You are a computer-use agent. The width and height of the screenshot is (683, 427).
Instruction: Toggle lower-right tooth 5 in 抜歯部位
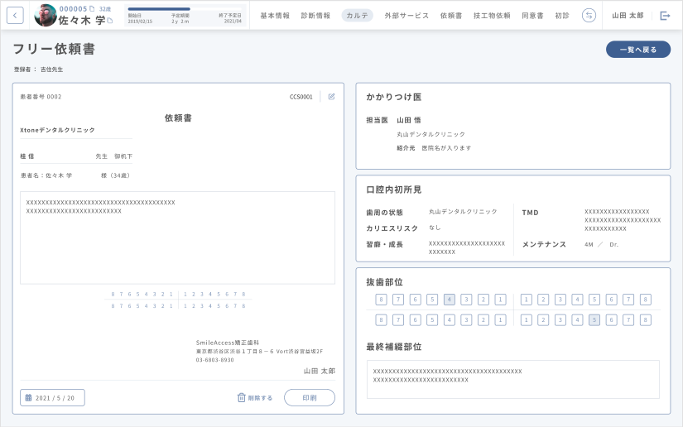(594, 320)
